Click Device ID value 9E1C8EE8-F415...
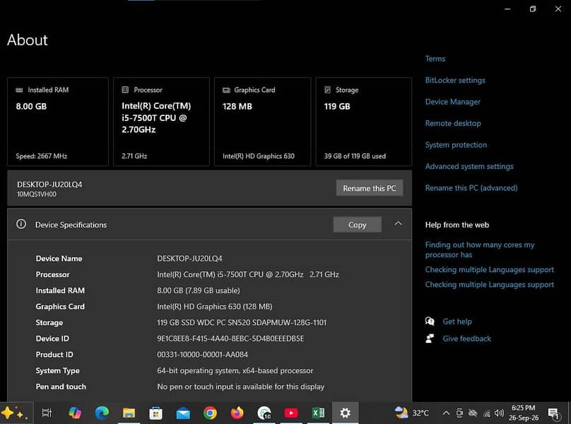This screenshot has height=424, width=571. tap(230, 338)
